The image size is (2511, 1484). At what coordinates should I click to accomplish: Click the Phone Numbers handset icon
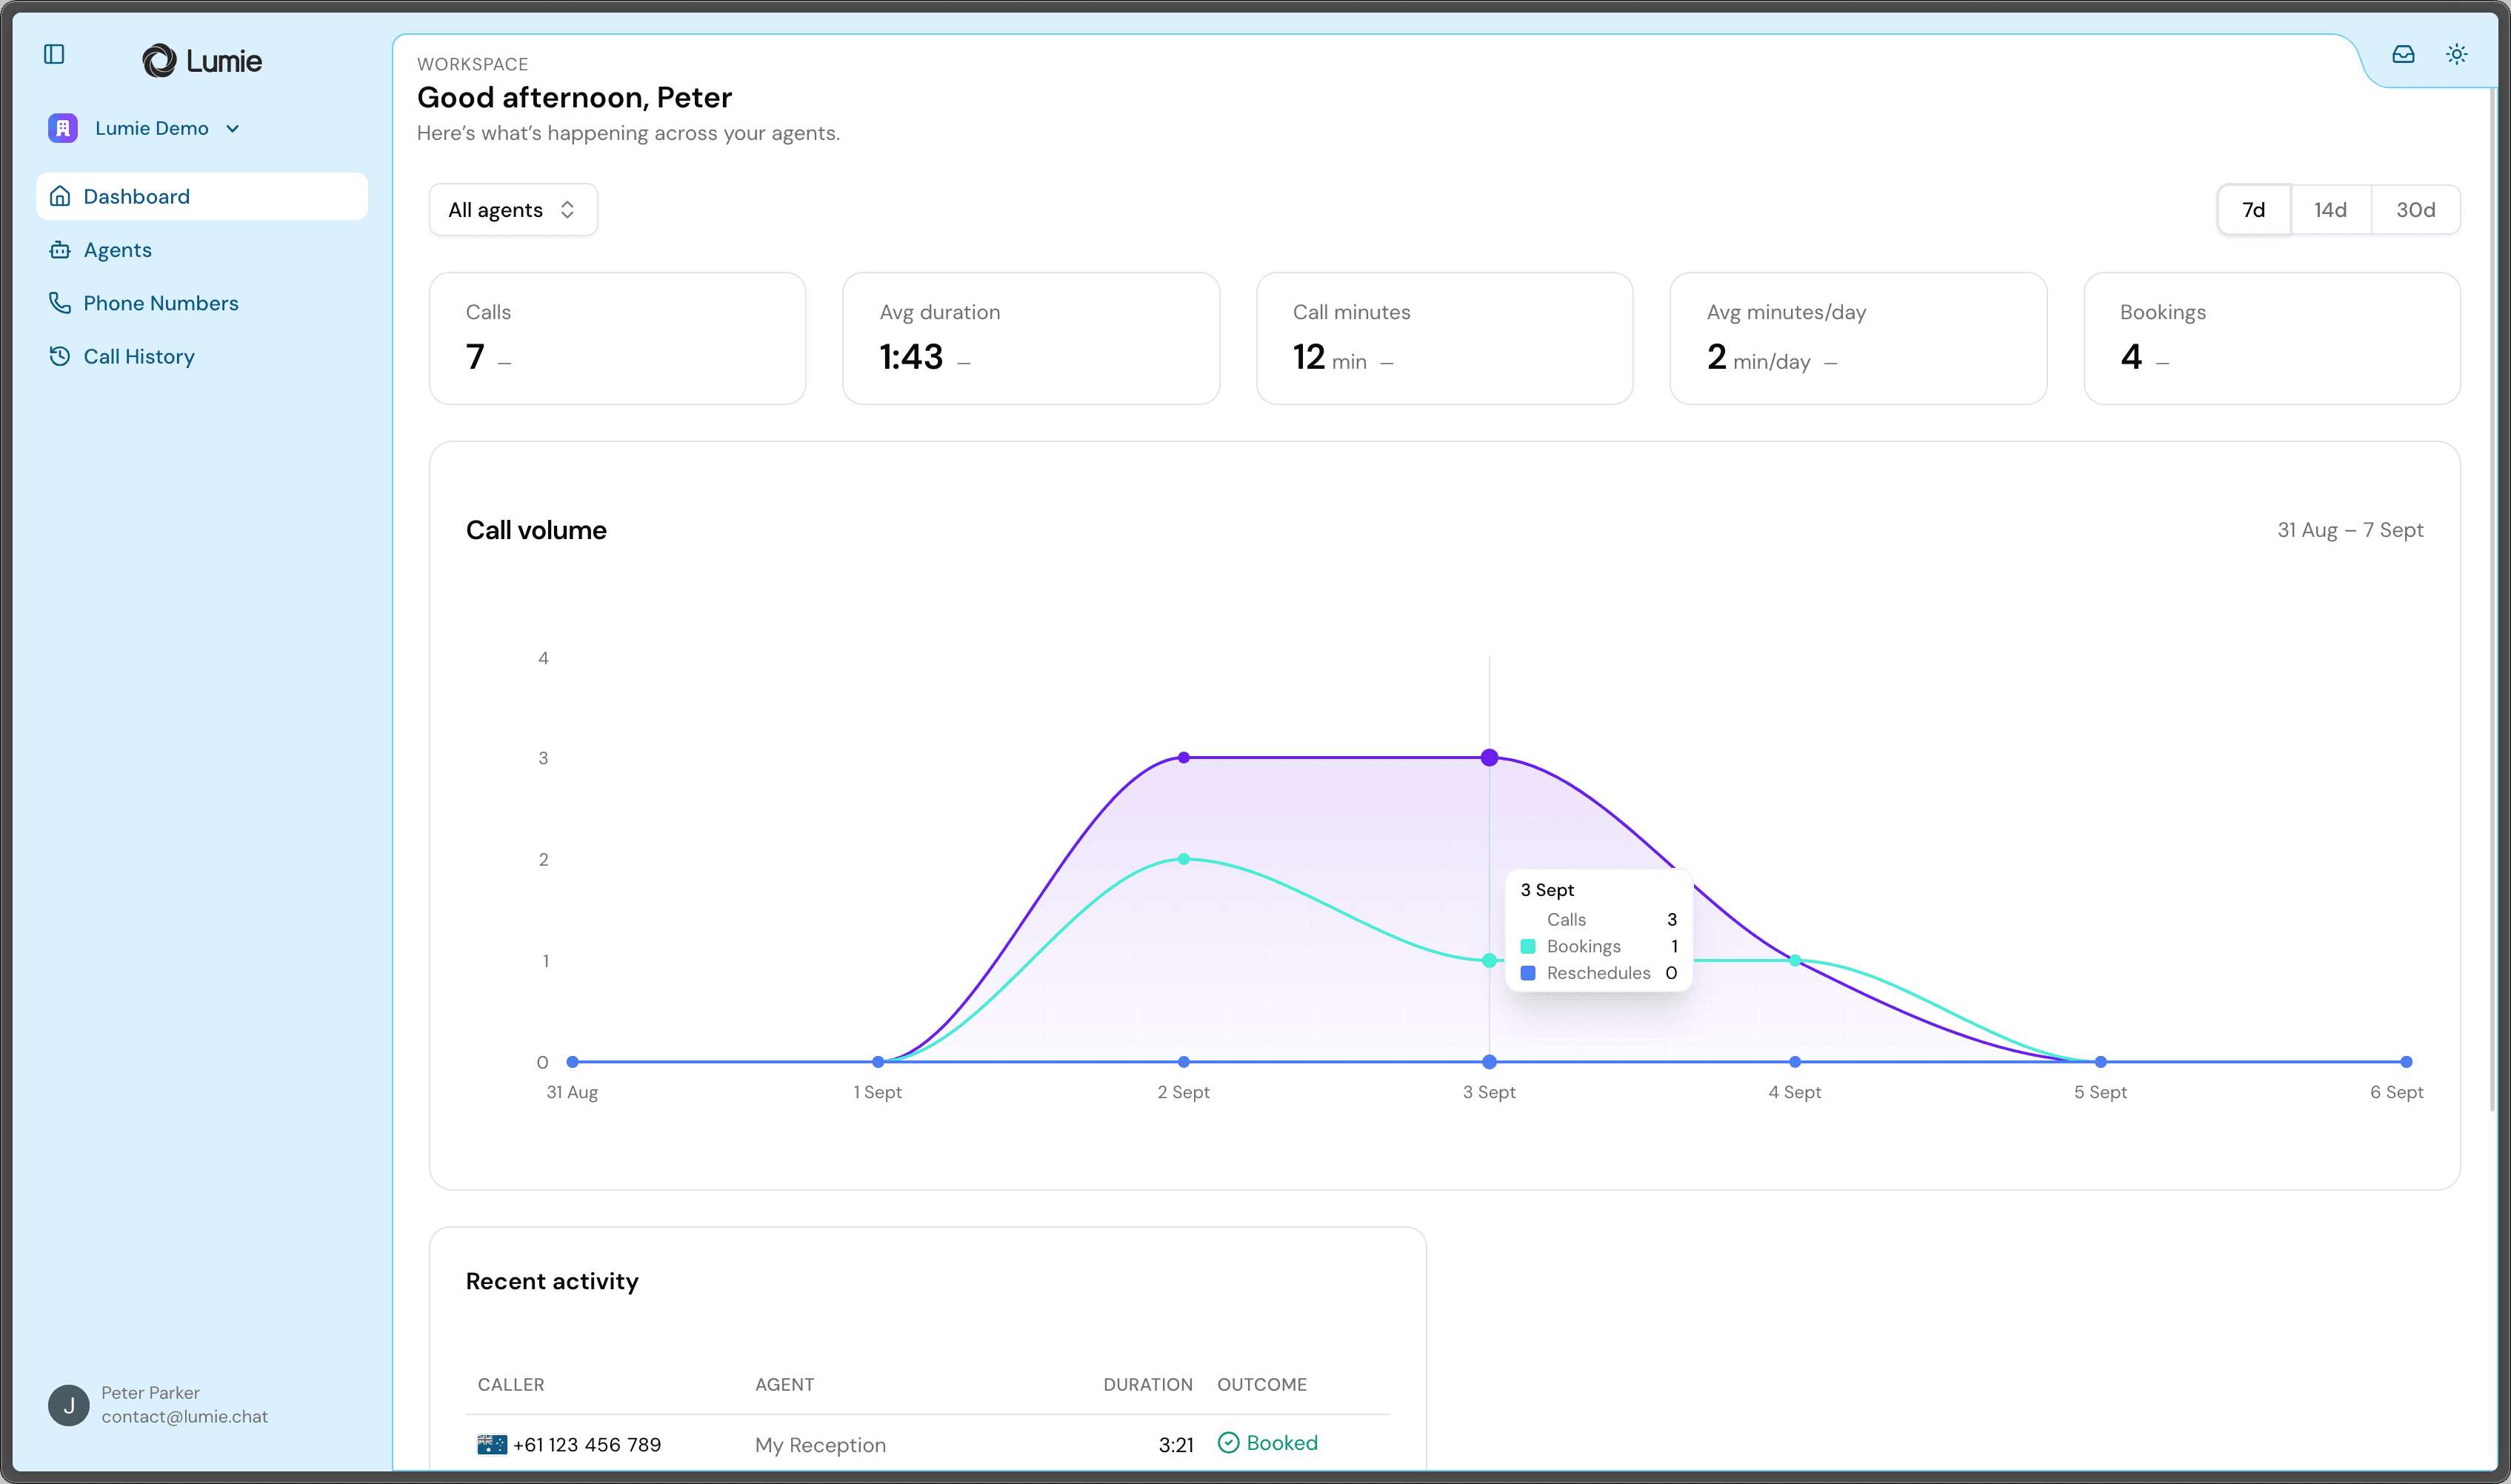click(x=60, y=303)
